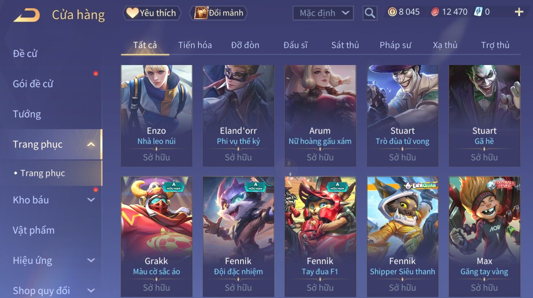Click the red ruby currency icon
533x298 pixels.
pyautogui.click(x=435, y=12)
